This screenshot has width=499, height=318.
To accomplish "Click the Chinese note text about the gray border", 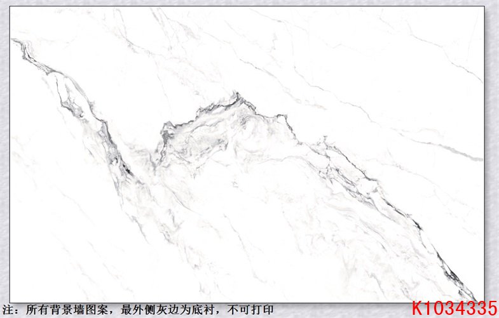I will (x=137, y=310).
